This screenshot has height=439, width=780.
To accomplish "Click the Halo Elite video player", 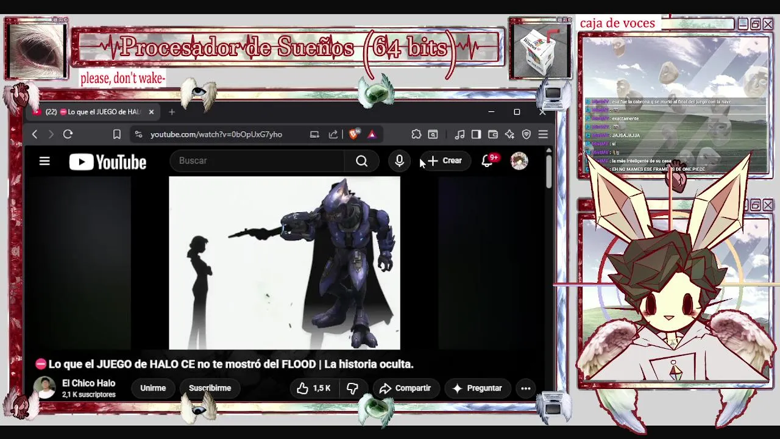I will (x=285, y=263).
